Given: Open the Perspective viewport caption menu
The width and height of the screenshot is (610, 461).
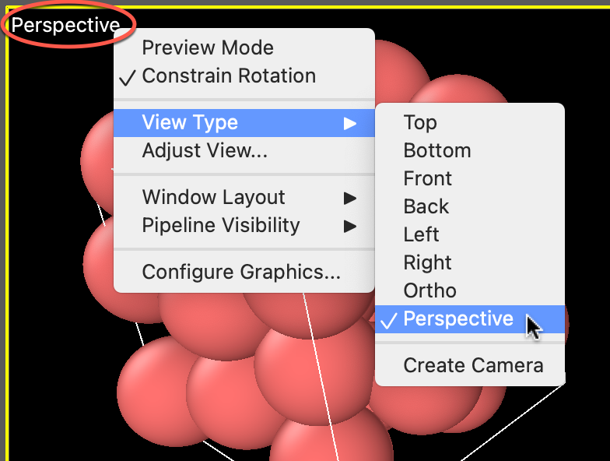Looking at the screenshot, I should coord(65,26).
